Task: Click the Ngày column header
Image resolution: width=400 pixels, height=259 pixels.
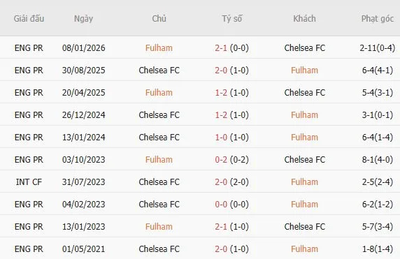Action: click(83, 19)
